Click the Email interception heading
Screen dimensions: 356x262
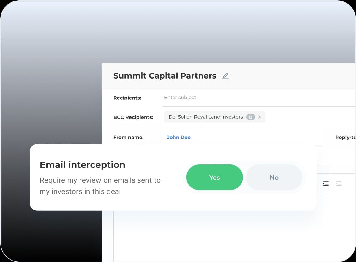(83, 165)
